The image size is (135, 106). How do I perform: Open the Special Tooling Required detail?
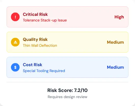point(44,71)
